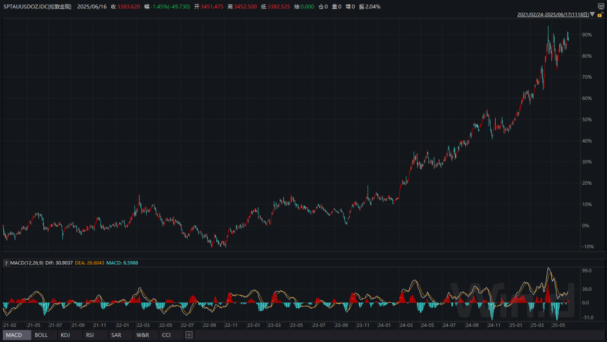This screenshot has height=342, width=607.
Task: Click the 2021/02/24-2025/06/17 date range link
Action: (x=552, y=15)
